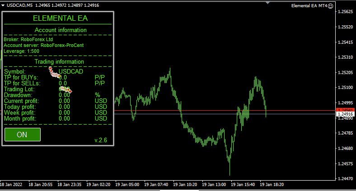
Task: Click the 'Broker: RoboForex Ltd' line
Action: pyautogui.click(x=28, y=39)
